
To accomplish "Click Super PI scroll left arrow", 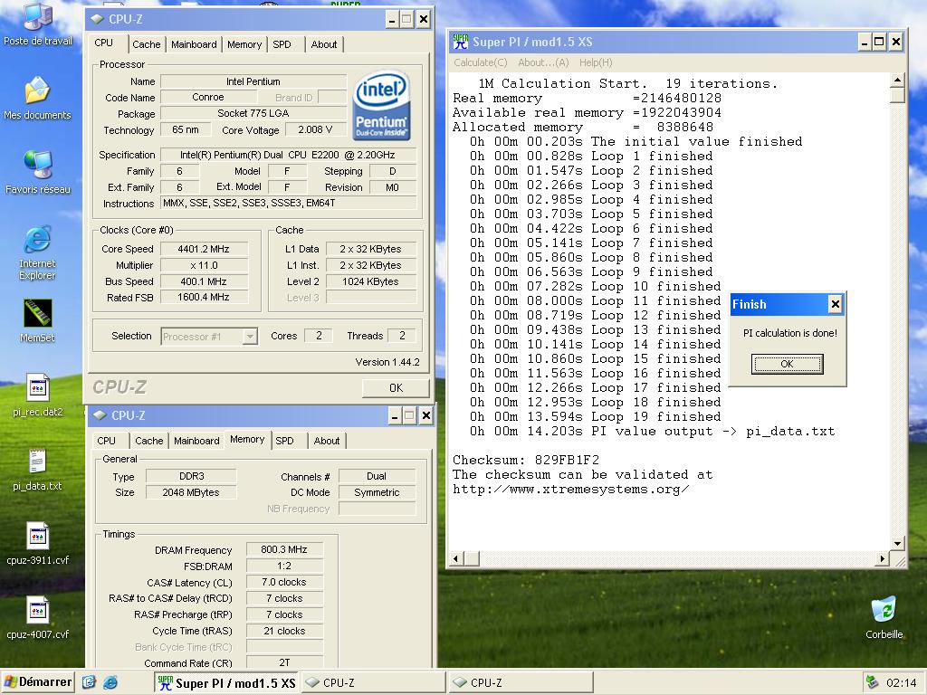I will pos(456,558).
